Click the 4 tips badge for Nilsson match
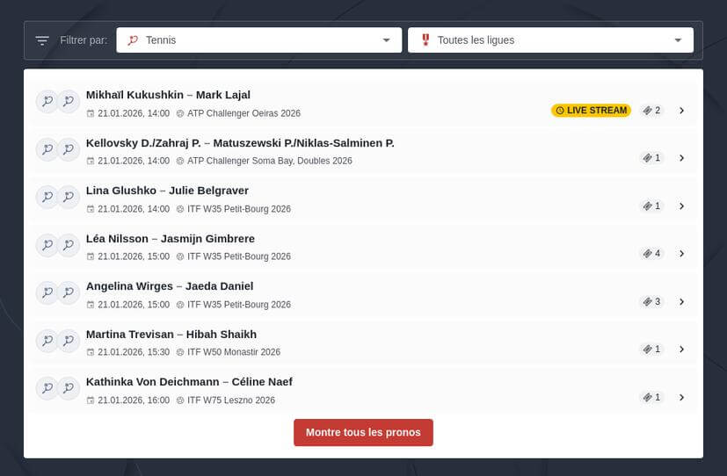This screenshot has width=727, height=476. pos(651,254)
